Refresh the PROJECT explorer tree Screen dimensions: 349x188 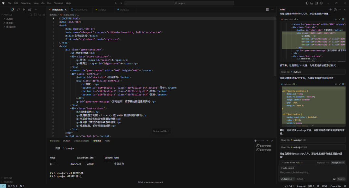40,15
